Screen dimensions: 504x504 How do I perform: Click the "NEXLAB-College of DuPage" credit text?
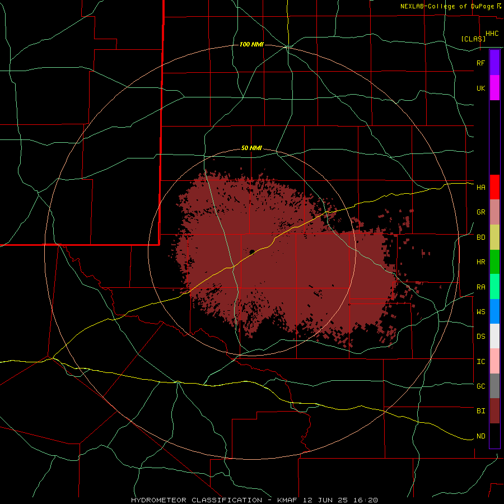447,6
